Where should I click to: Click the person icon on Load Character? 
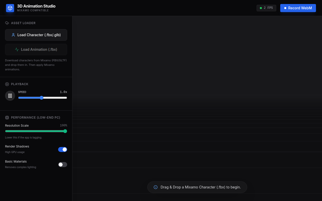click(x=13, y=35)
